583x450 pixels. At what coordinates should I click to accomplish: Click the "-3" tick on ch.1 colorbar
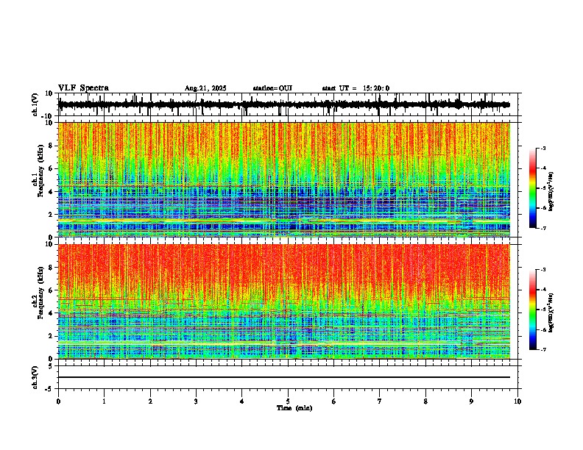(x=543, y=149)
